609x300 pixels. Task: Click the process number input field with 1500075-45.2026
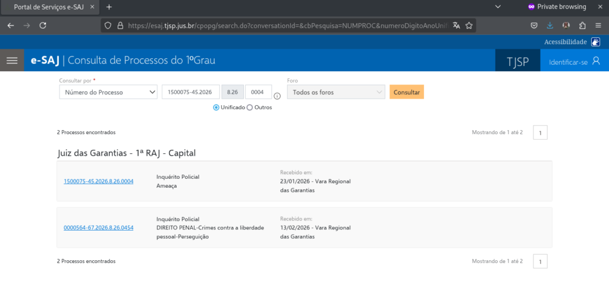tap(190, 92)
